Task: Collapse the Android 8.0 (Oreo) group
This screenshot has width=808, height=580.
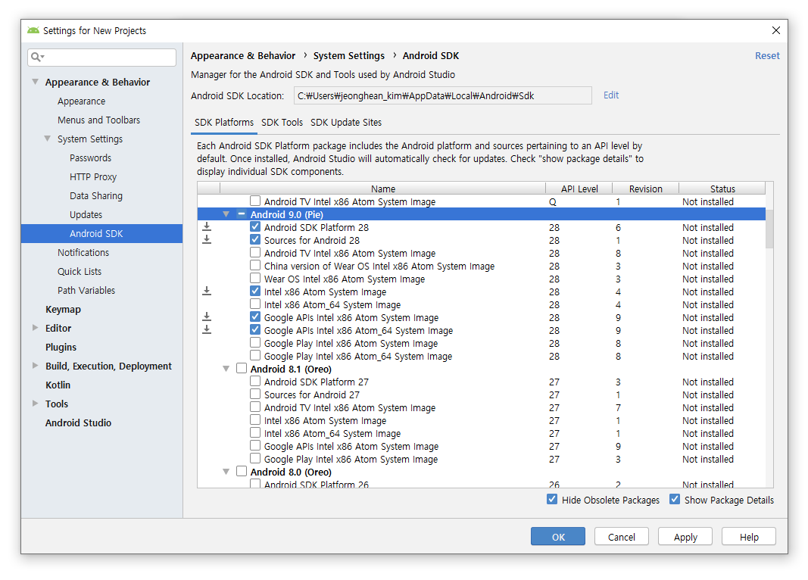Action: point(226,472)
